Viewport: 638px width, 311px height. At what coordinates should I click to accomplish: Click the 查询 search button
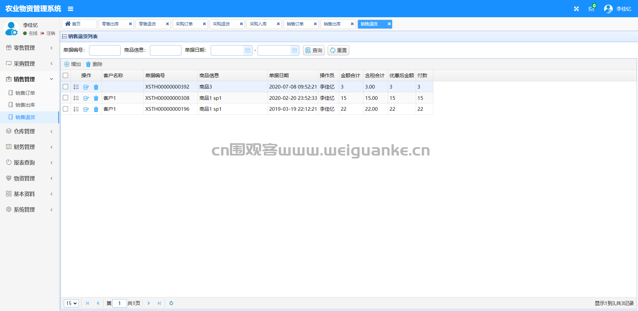[x=314, y=50]
